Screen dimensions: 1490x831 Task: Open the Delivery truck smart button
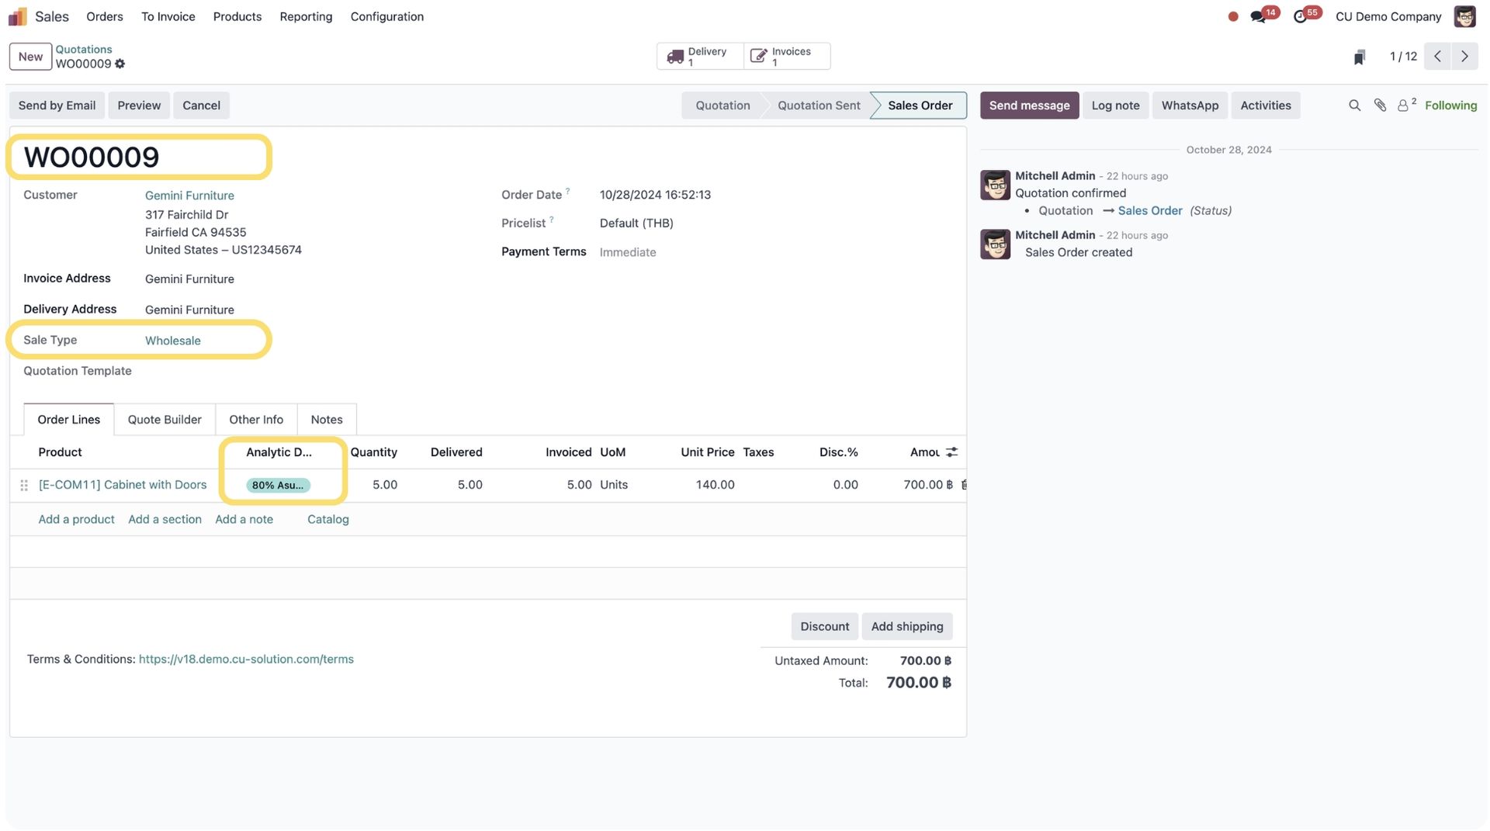(x=699, y=57)
